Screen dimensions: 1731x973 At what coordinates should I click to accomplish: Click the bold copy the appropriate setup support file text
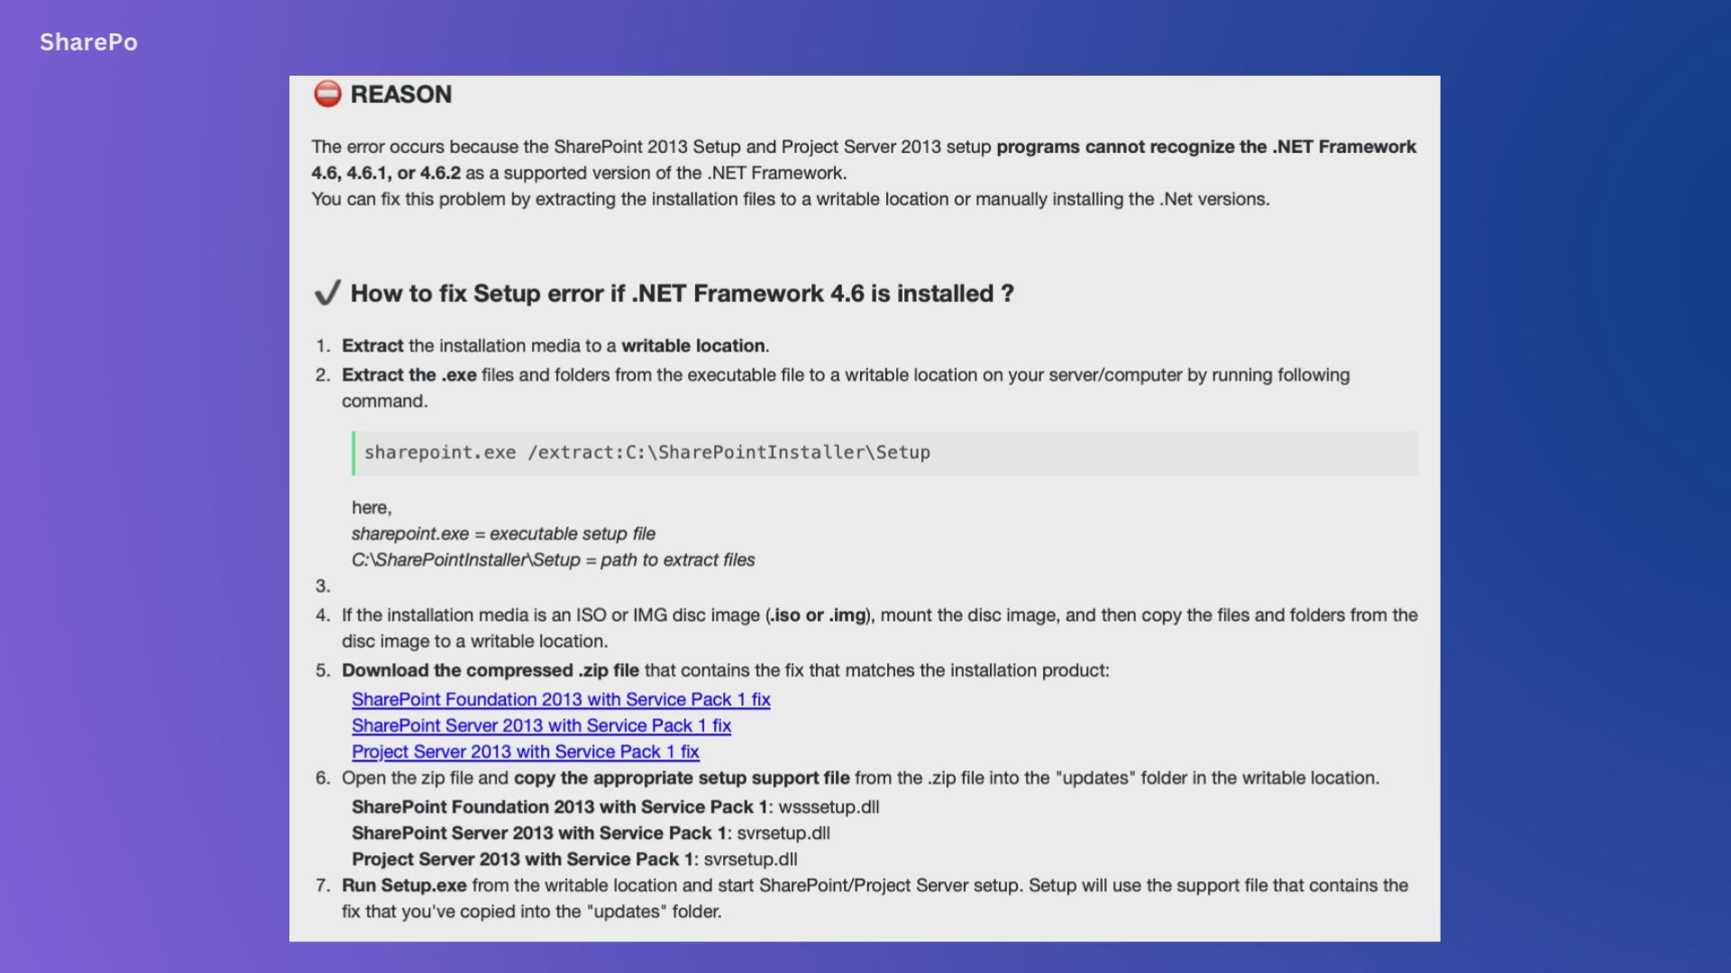click(682, 778)
